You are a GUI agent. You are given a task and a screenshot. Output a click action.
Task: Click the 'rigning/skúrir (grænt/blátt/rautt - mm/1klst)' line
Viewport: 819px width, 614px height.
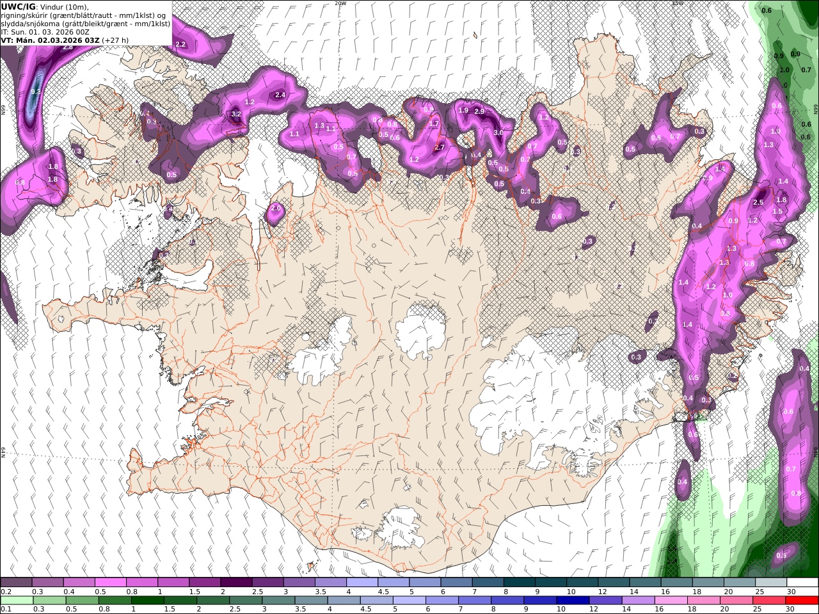pyautogui.click(x=83, y=15)
